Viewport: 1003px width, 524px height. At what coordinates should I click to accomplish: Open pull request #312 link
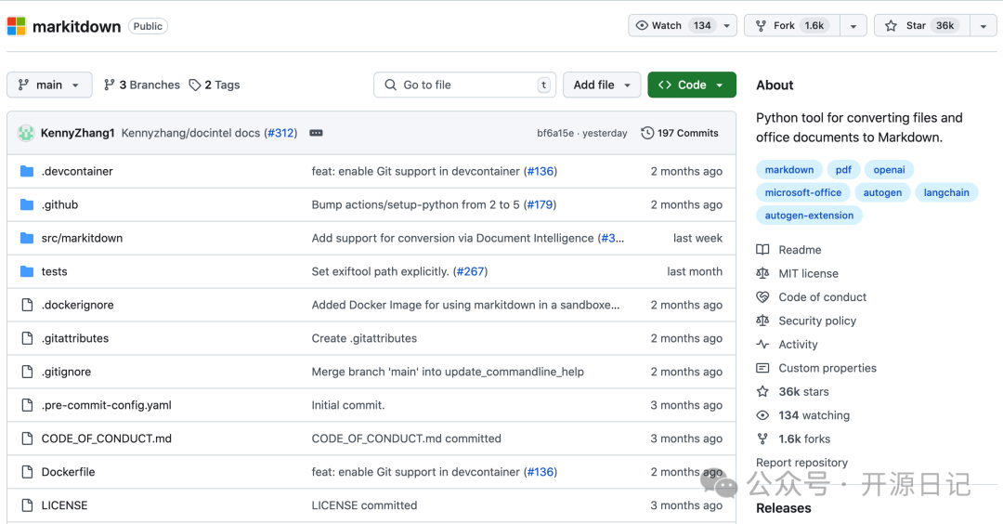click(282, 133)
